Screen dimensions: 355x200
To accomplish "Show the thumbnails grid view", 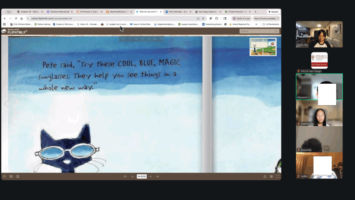I will coord(11,176).
